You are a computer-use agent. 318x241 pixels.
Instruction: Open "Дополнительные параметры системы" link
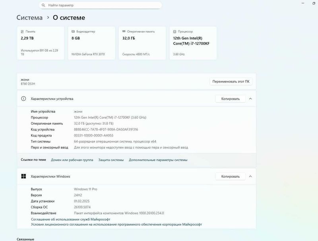coord(158,160)
